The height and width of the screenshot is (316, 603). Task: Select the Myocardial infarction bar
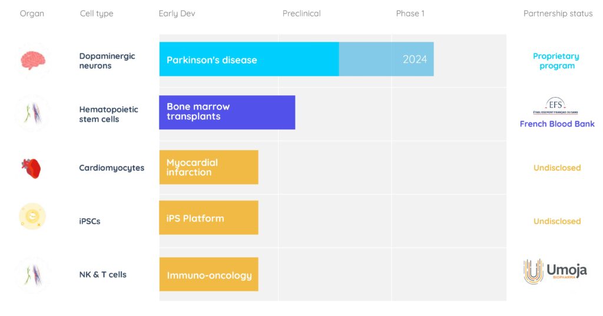[209, 167]
